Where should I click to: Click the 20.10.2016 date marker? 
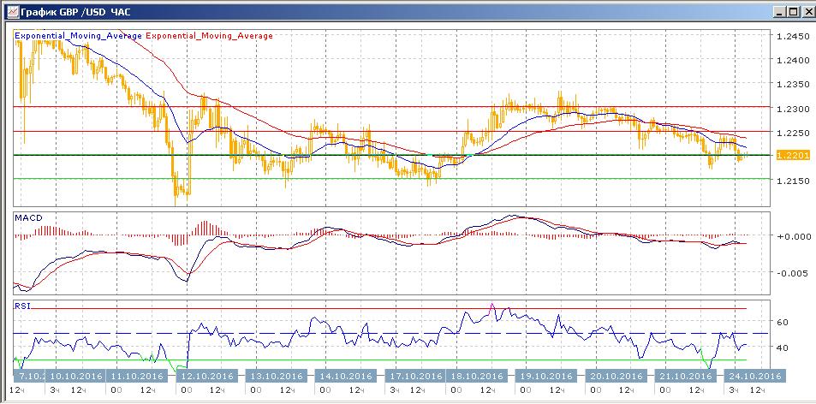coord(615,376)
